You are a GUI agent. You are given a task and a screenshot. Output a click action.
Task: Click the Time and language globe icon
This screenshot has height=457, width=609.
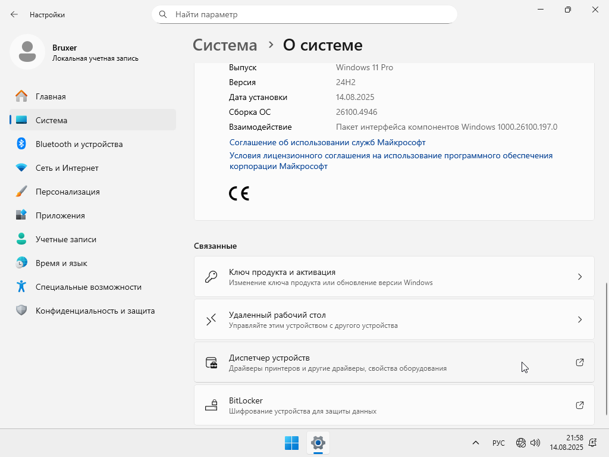pyautogui.click(x=21, y=262)
